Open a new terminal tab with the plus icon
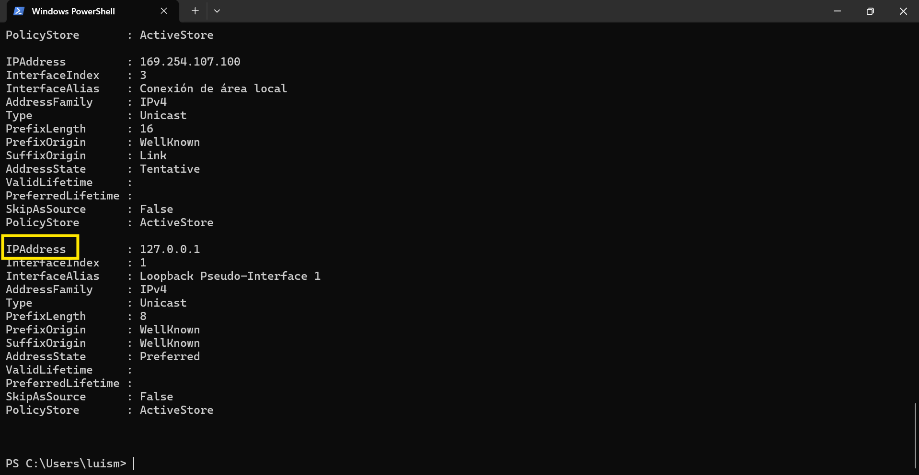The width and height of the screenshot is (919, 475). 195,11
